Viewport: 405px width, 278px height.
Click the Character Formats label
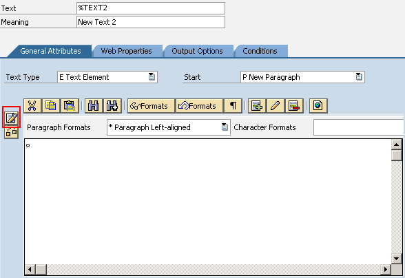264,127
